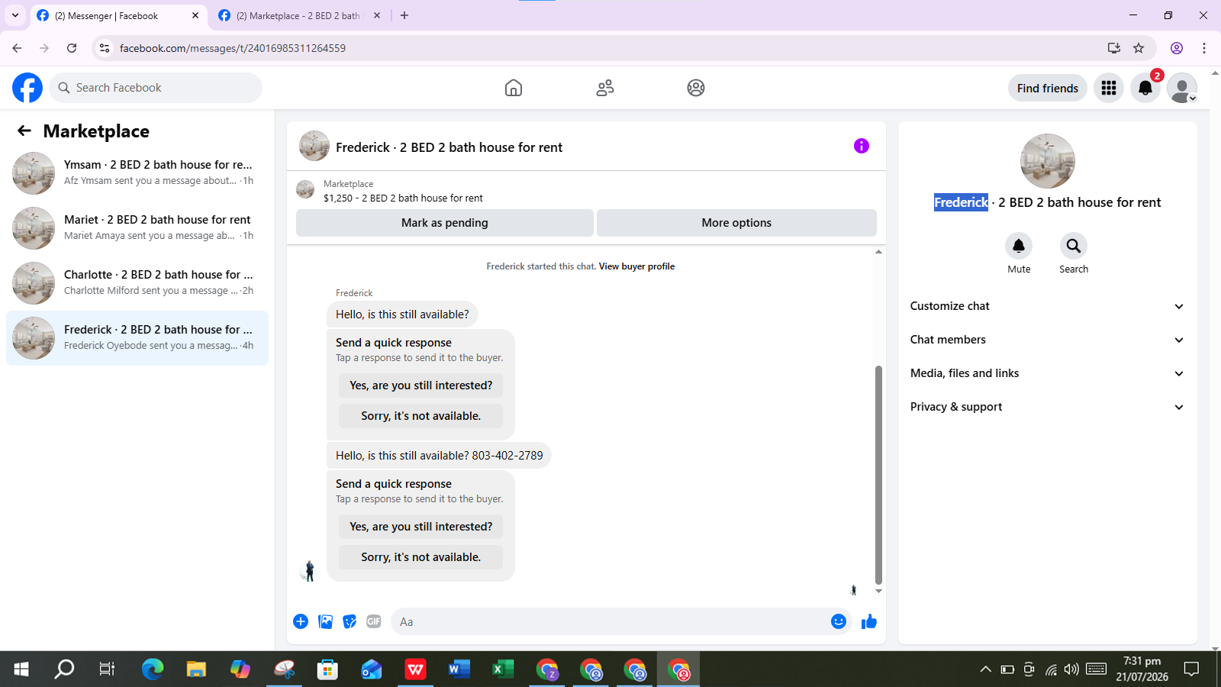Click the browser address bar URL
Image resolution: width=1221 pixels, height=687 pixels.
[x=233, y=48]
